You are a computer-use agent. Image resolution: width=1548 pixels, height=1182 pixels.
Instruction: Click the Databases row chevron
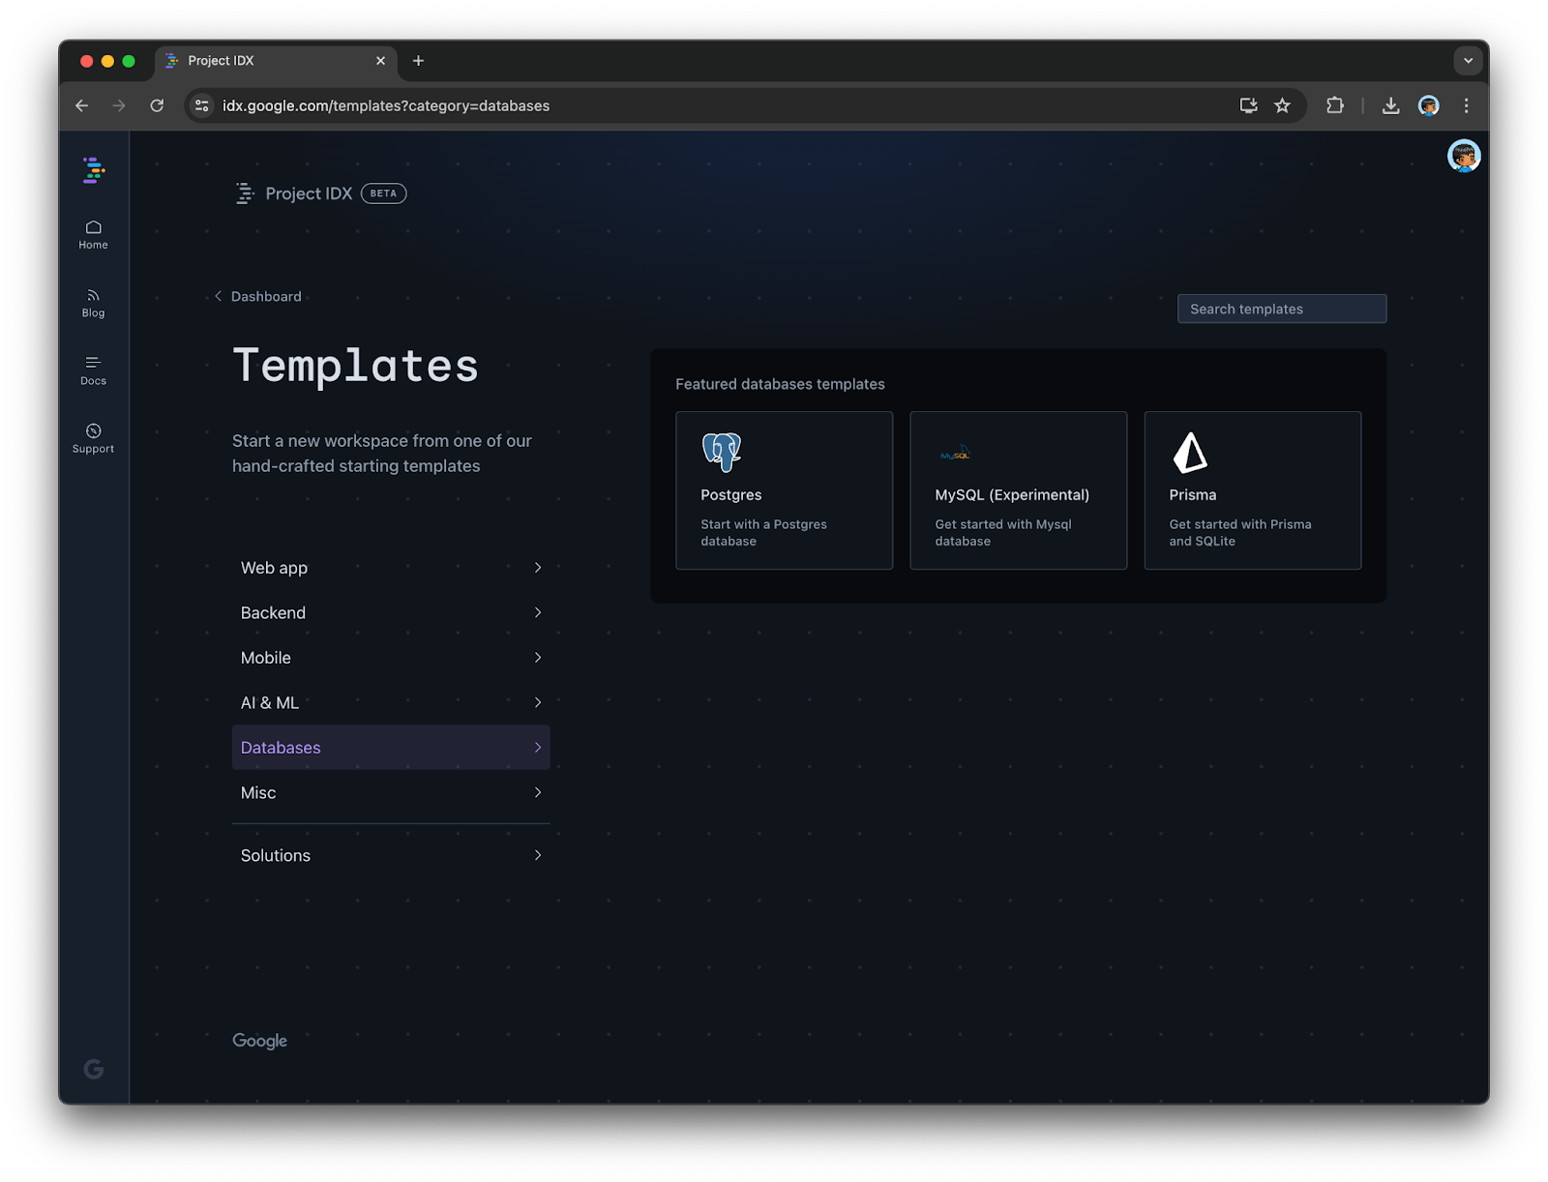coord(538,748)
